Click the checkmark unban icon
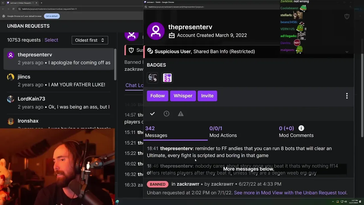Viewport: 364px width, 205px height. point(152,114)
